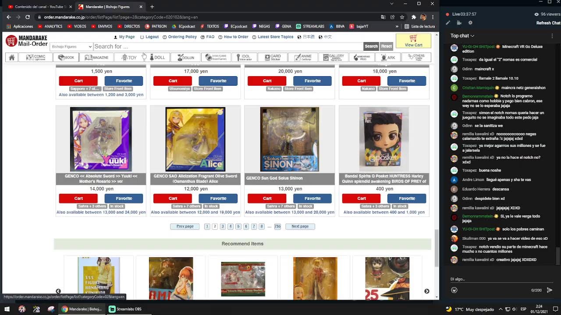This screenshot has width=561, height=315.
Task: Reload the page in Chrome
Action: point(28,17)
